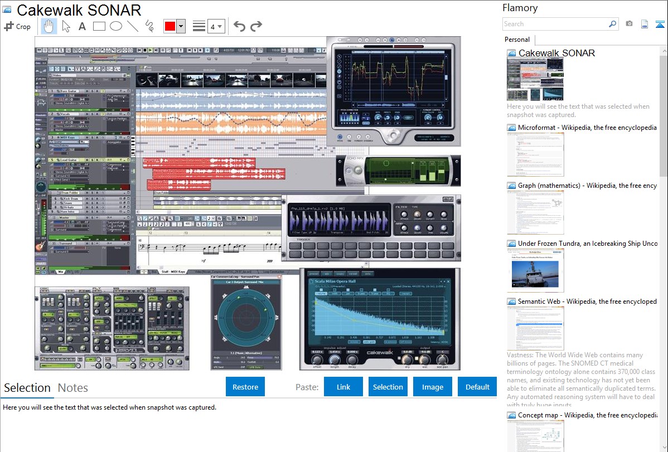This screenshot has height=452, width=668.
Task: Click the Flamory heading text
Action: (520, 8)
